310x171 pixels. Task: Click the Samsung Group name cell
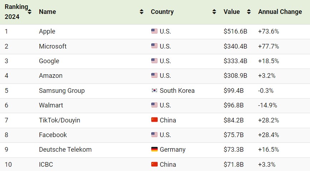pos(62,91)
